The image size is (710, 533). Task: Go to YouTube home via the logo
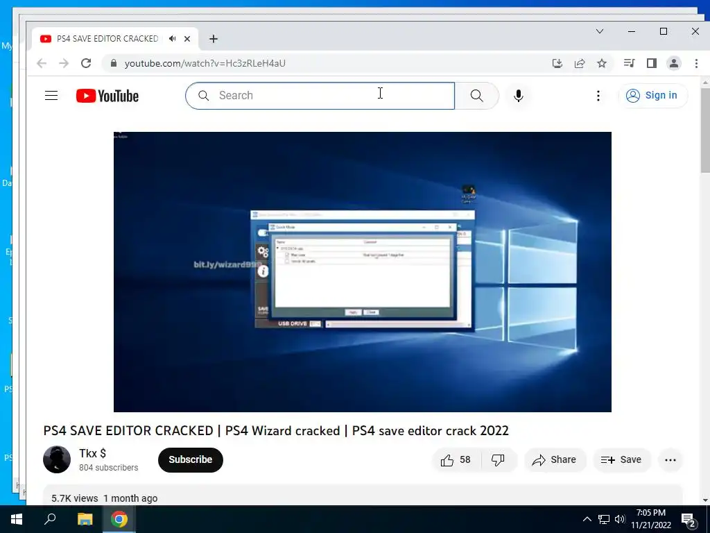click(107, 96)
